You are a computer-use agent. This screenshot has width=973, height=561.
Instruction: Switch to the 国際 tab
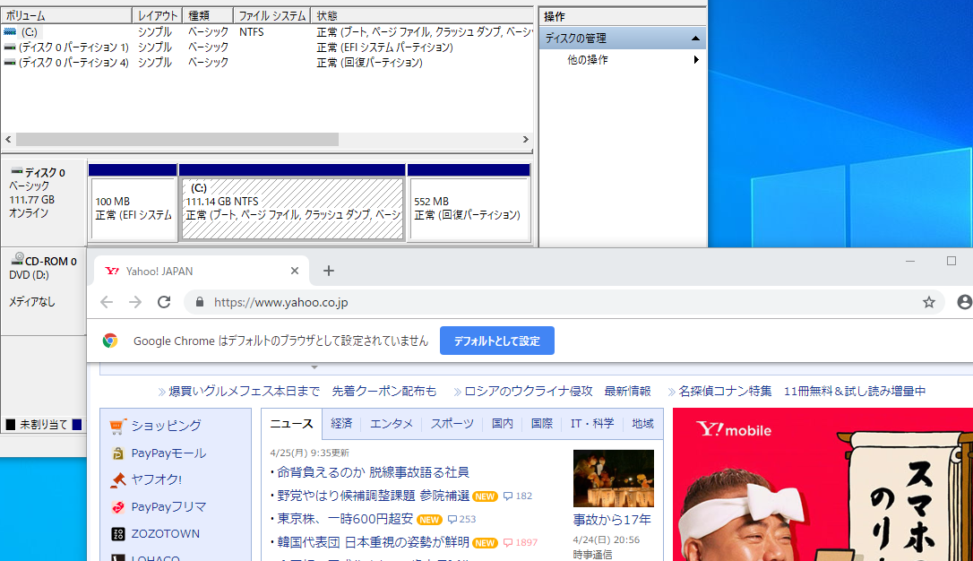click(x=542, y=423)
